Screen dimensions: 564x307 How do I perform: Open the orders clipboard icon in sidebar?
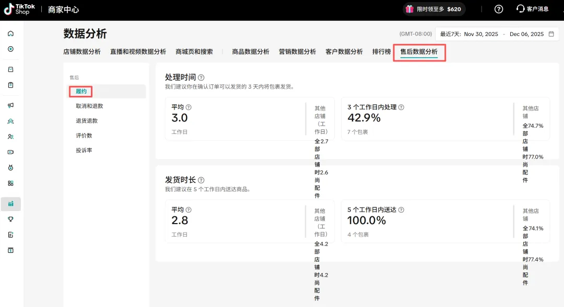10,85
